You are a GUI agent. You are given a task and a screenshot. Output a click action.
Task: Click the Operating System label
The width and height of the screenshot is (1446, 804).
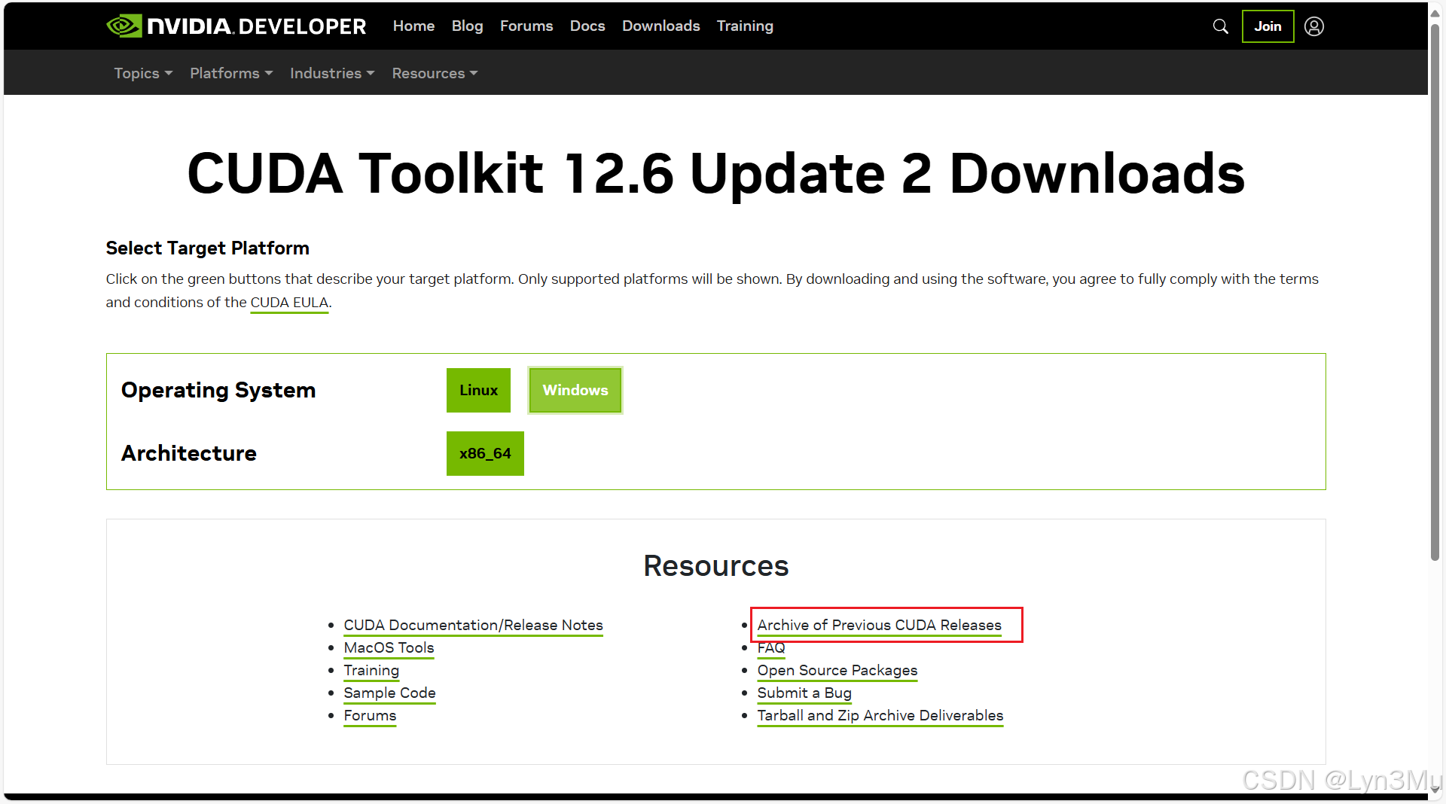point(218,390)
